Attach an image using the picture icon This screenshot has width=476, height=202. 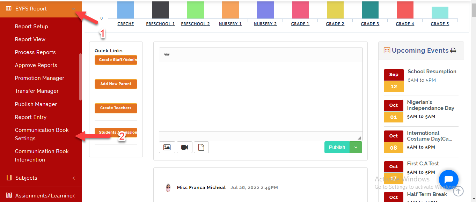click(x=167, y=147)
